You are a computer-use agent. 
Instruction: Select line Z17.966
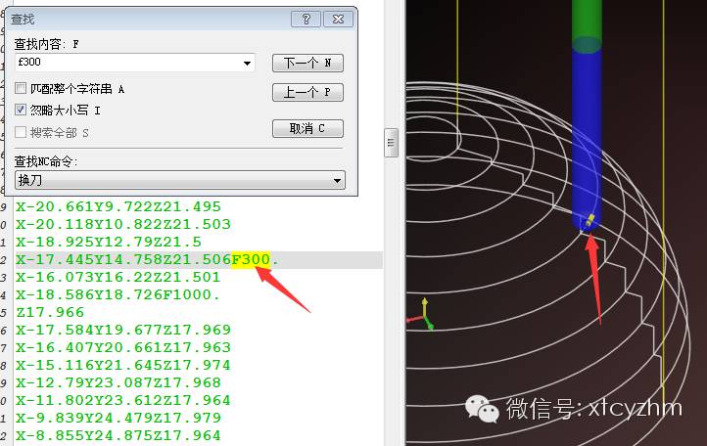(50, 312)
